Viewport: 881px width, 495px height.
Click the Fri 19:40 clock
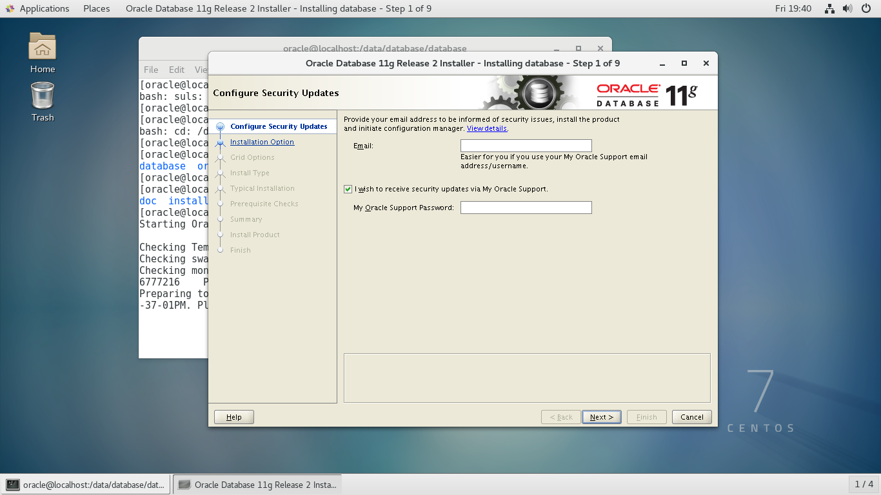pos(793,8)
